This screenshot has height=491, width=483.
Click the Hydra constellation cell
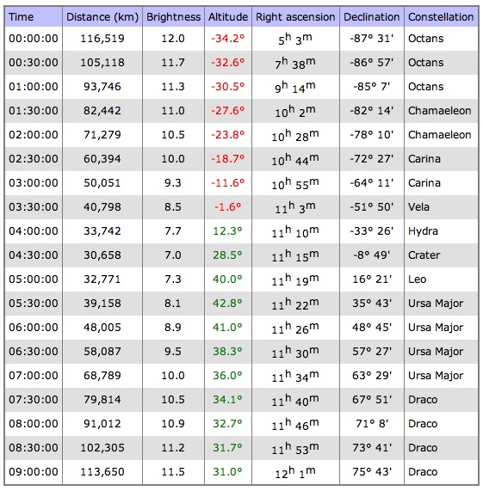(423, 231)
